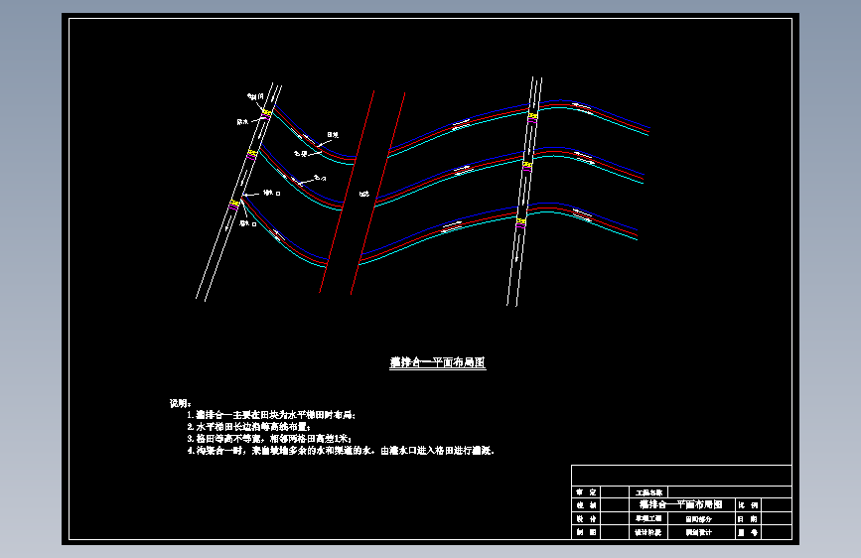861x558 pixels.
Task: Select note 2 水平梯田长边沿等高线布置
Action: [x=248, y=427]
